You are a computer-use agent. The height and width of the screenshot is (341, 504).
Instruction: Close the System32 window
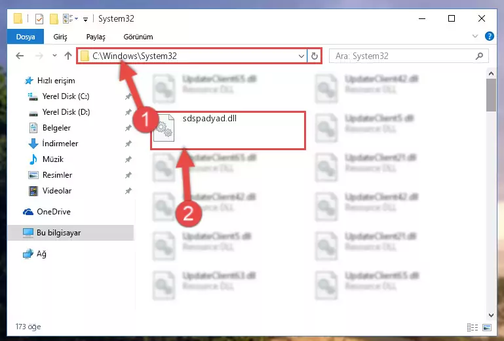point(482,18)
